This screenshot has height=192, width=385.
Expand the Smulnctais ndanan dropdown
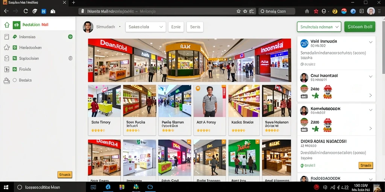tap(319, 27)
